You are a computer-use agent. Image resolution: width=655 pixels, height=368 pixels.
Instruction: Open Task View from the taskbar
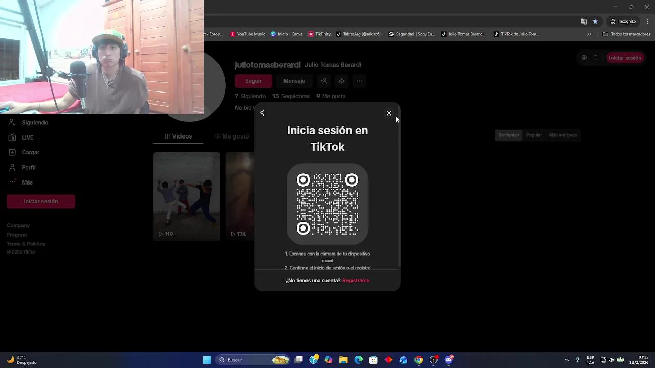click(299, 360)
